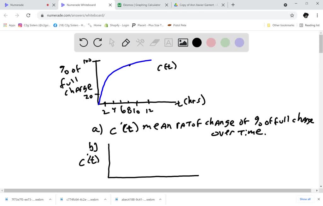Select the eraser tool
Viewport: 323px width, 206px height.
click(154, 42)
